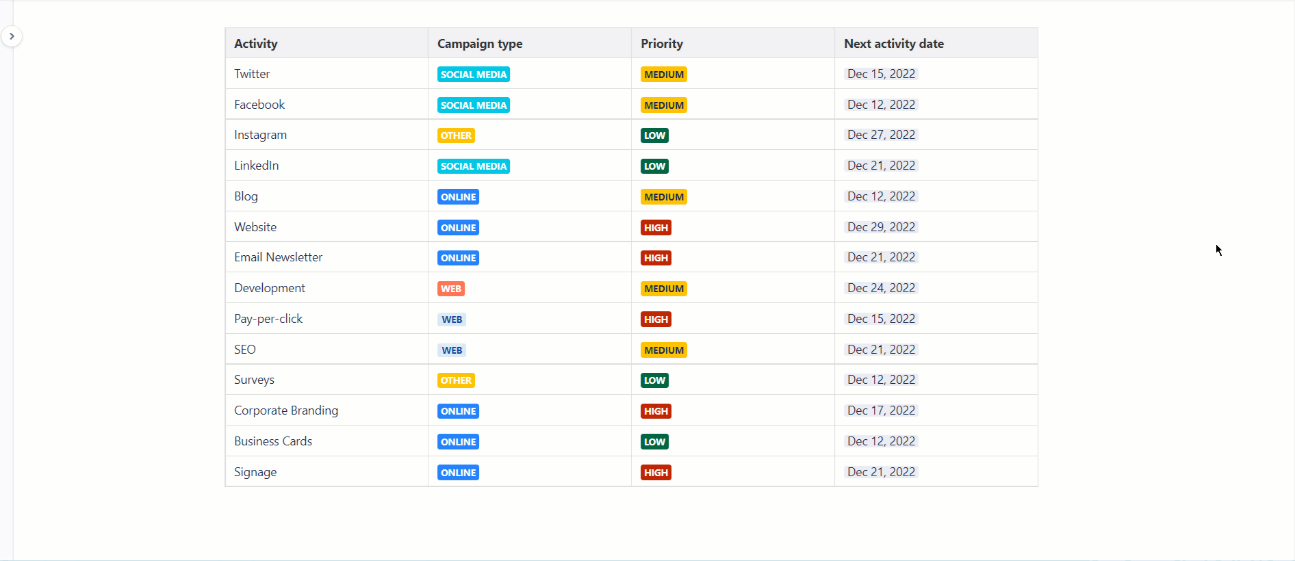1295x561 pixels.
Task: Click the Next activity date header
Action: (x=893, y=44)
